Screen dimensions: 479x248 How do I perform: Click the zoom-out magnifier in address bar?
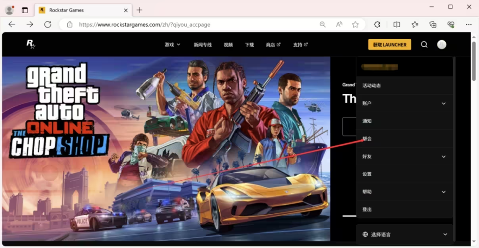tap(322, 24)
